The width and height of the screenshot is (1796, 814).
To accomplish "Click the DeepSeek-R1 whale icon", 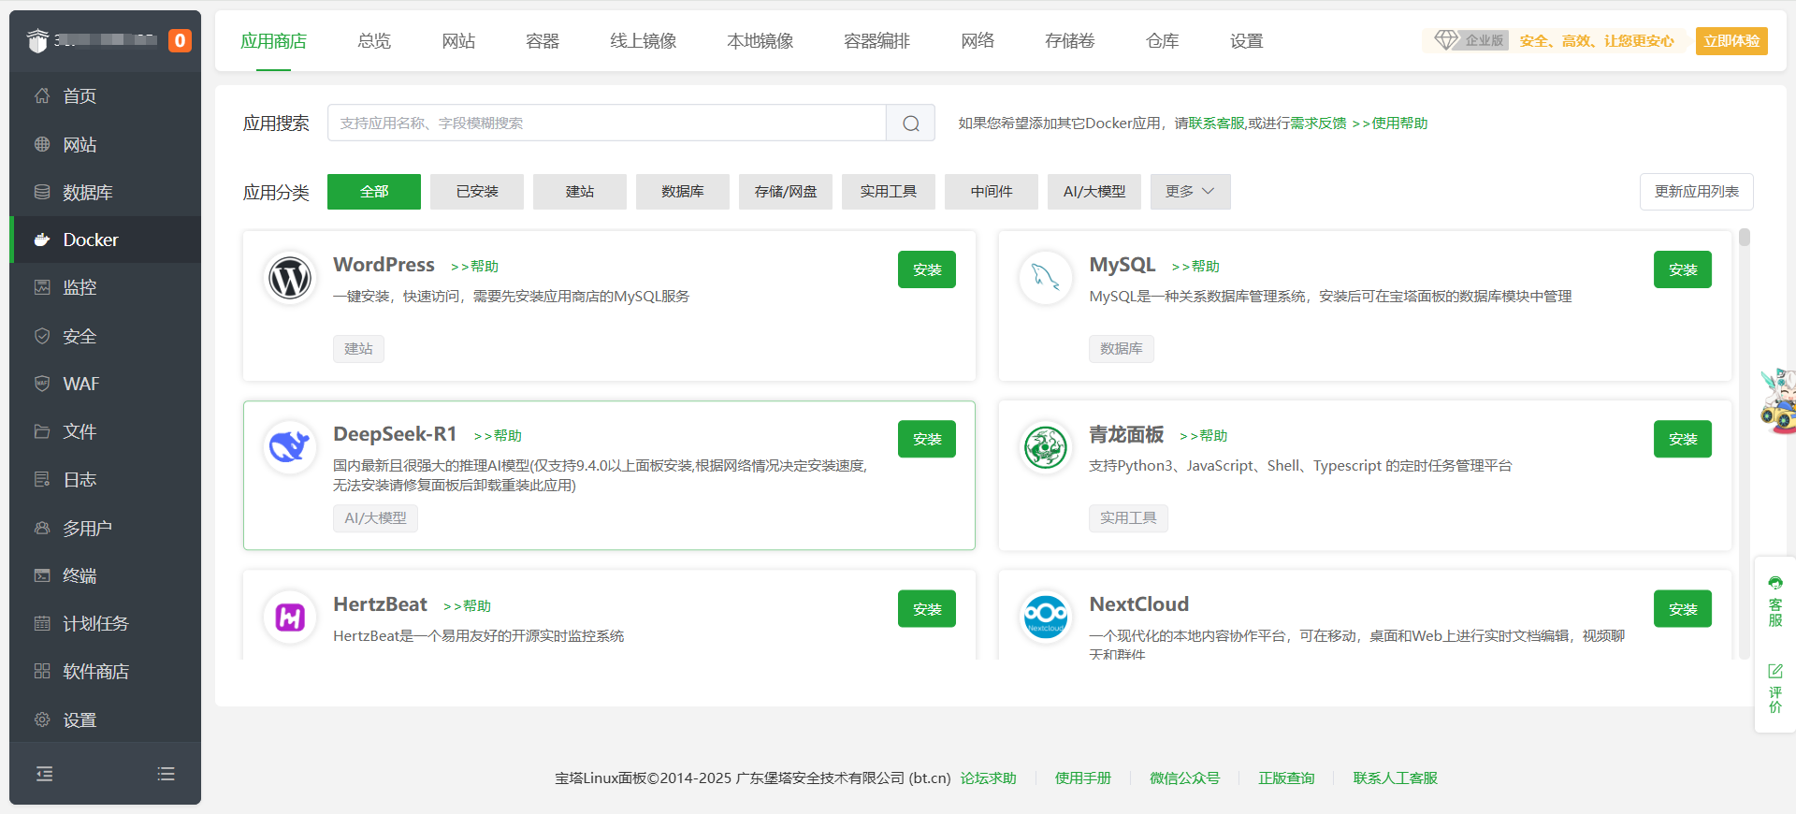I will 290,447.
